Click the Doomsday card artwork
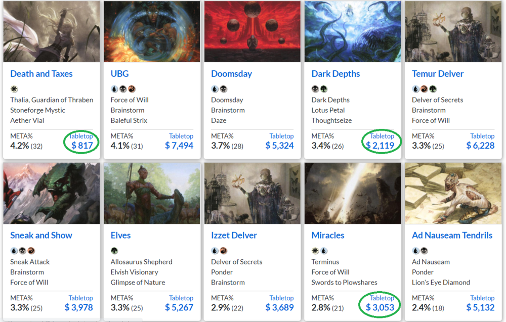 (252, 31)
